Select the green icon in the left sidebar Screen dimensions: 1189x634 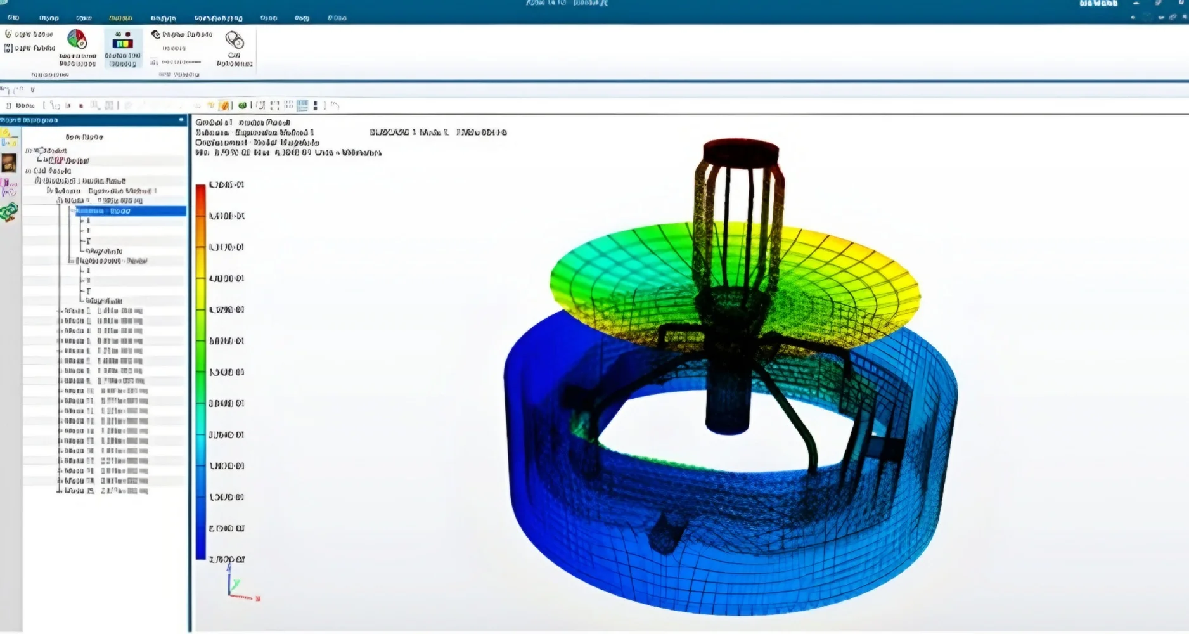[x=9, y=212]
